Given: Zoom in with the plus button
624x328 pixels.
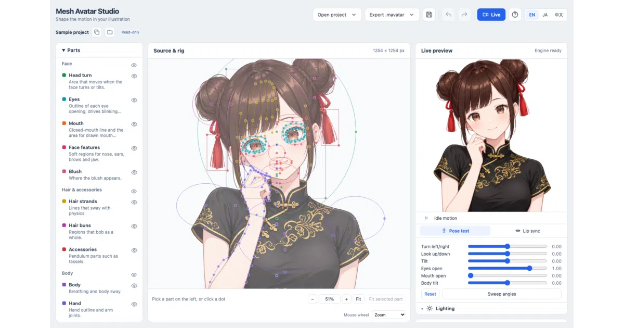Looking at the screenshot, I should (346, 299).
